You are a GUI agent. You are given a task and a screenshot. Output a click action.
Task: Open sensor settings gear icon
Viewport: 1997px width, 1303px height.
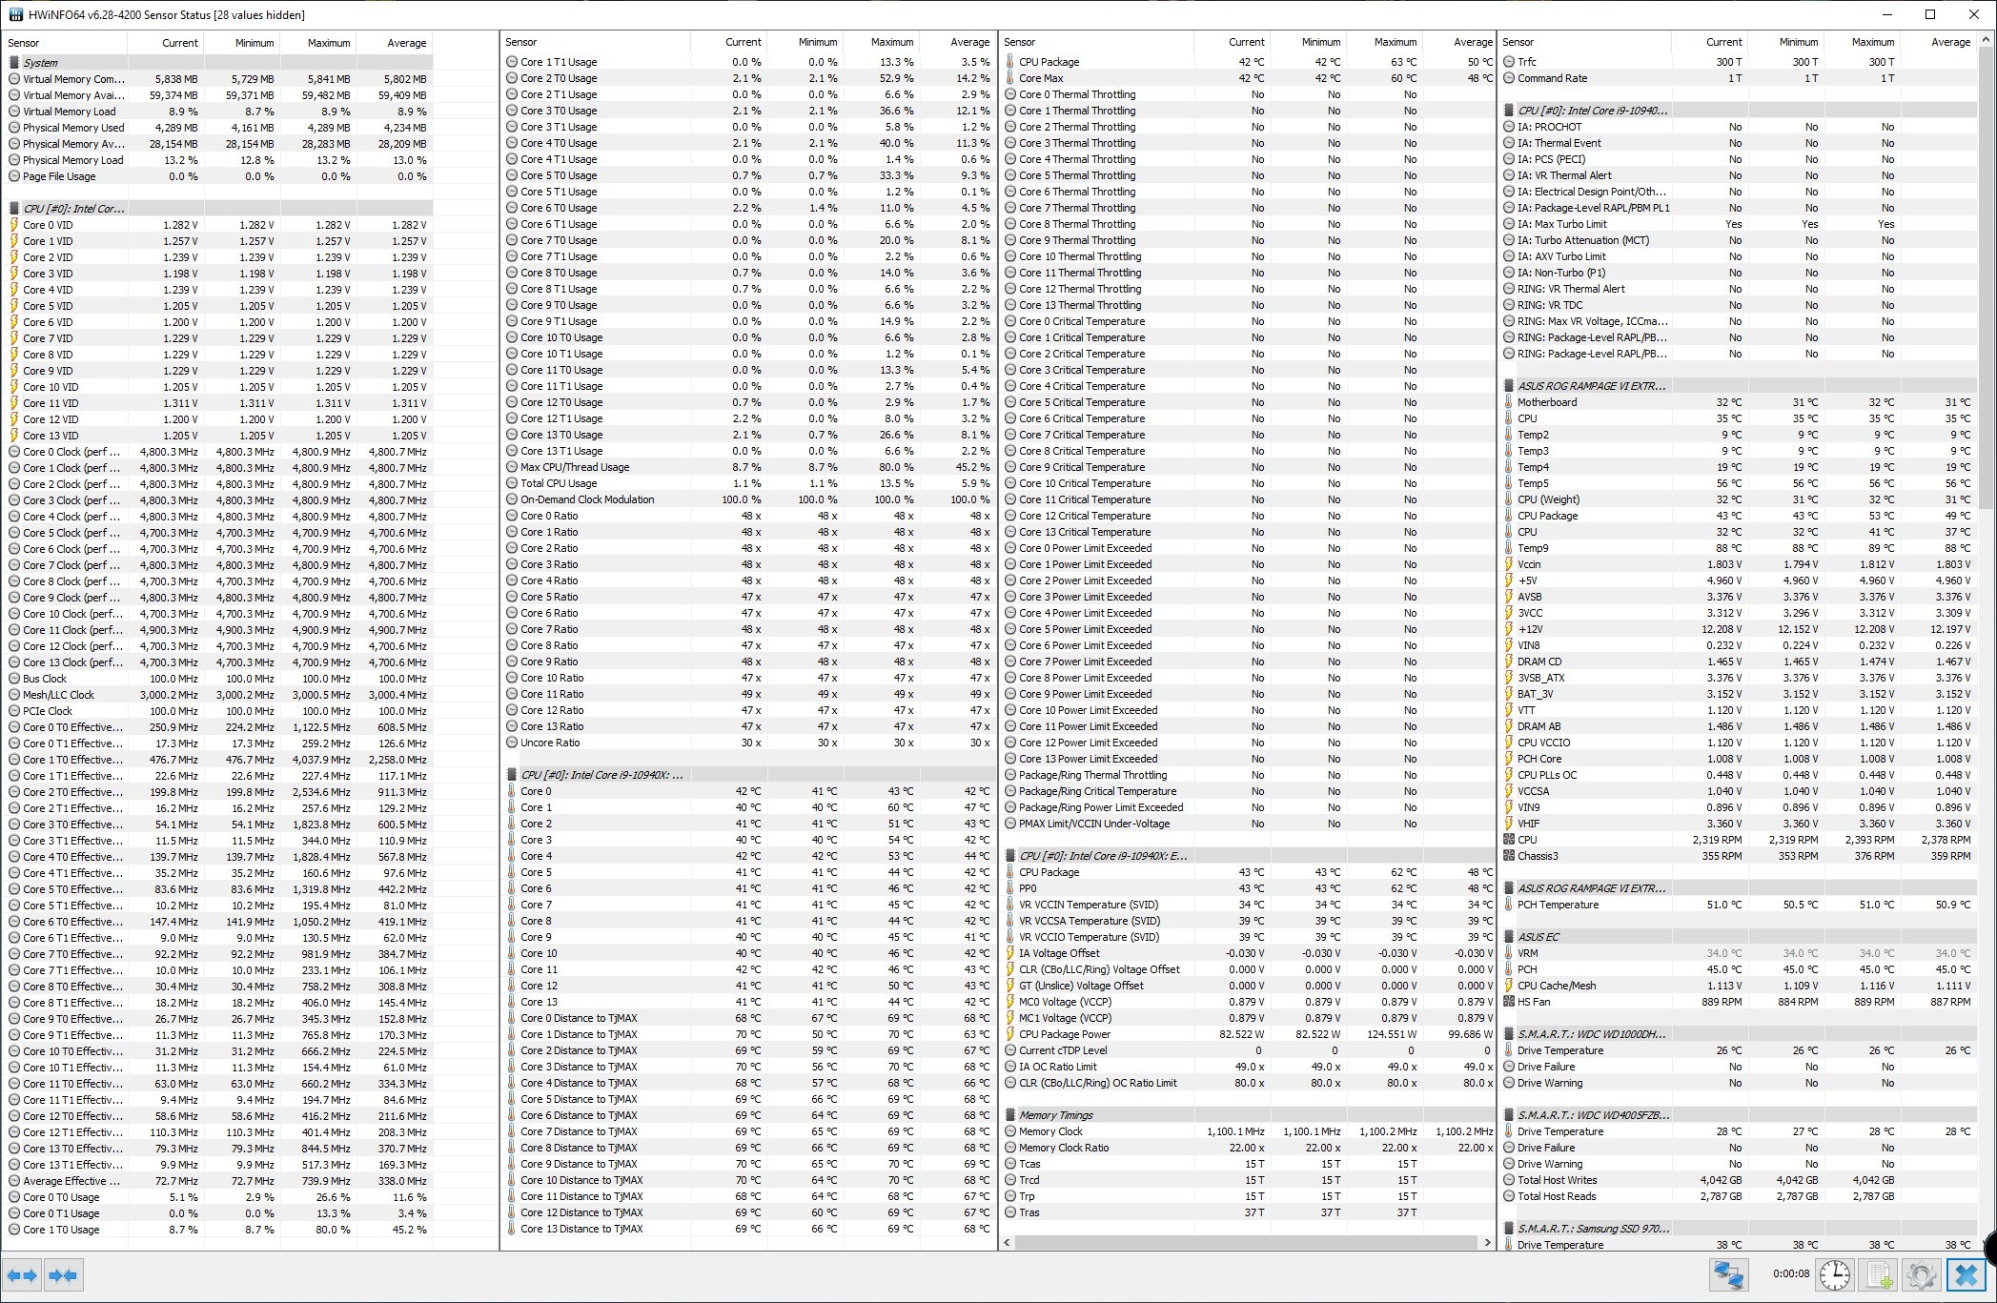pyautogui.click(x=1921, y=1275)
